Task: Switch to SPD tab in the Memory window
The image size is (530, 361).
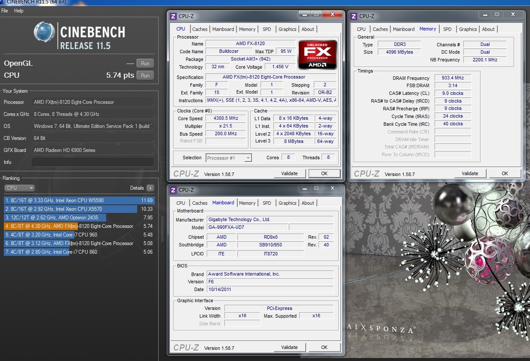Action: pos(447,29)
